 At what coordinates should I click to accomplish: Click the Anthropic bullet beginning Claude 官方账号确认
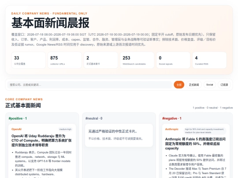[x=197, y=160]
